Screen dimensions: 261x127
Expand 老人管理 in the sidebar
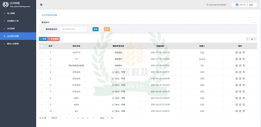click(18, 13)
